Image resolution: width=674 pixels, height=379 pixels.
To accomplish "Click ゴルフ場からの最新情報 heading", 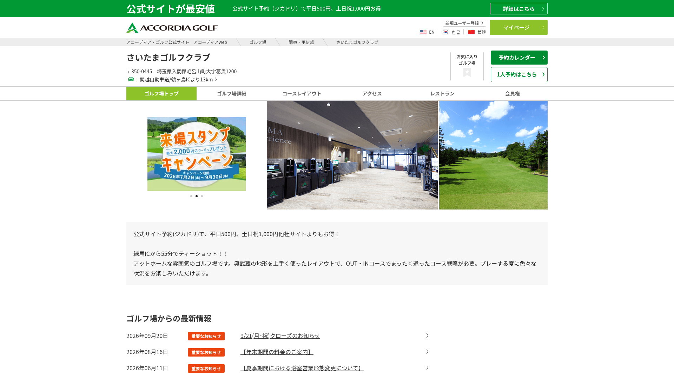I will click(x=169, y=319).
